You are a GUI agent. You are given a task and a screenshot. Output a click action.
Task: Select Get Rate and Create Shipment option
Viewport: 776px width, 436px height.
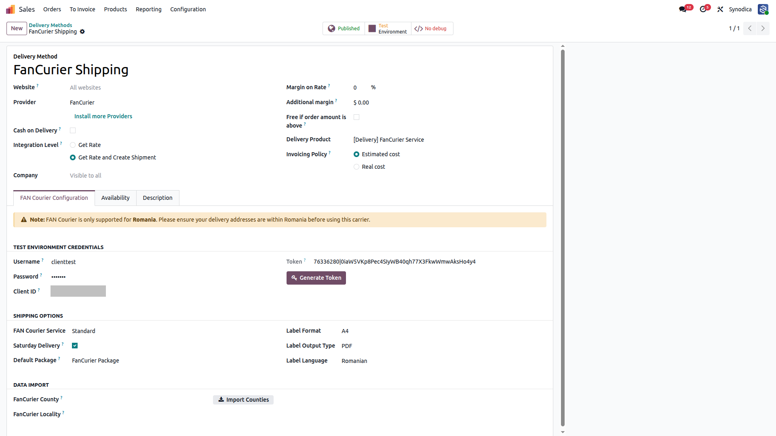tap(73, 157)
